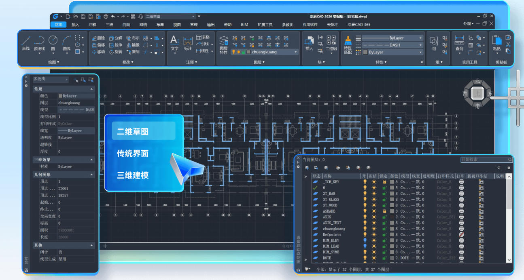Choose 传统界面 workspace option
This screenshot has width=524, height=280.
coord(133,154)
